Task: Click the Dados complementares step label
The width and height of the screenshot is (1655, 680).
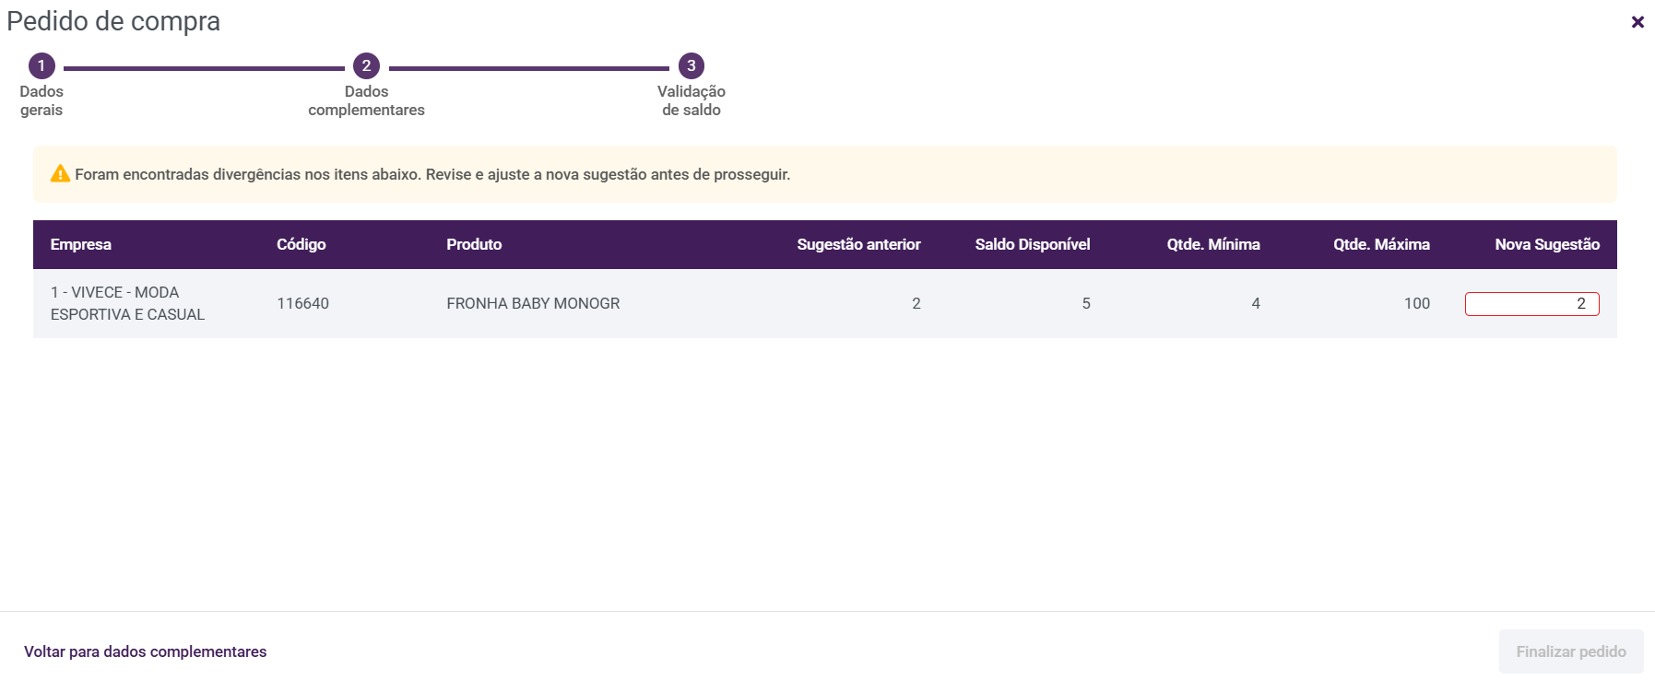Action: (x=366, y=100)
